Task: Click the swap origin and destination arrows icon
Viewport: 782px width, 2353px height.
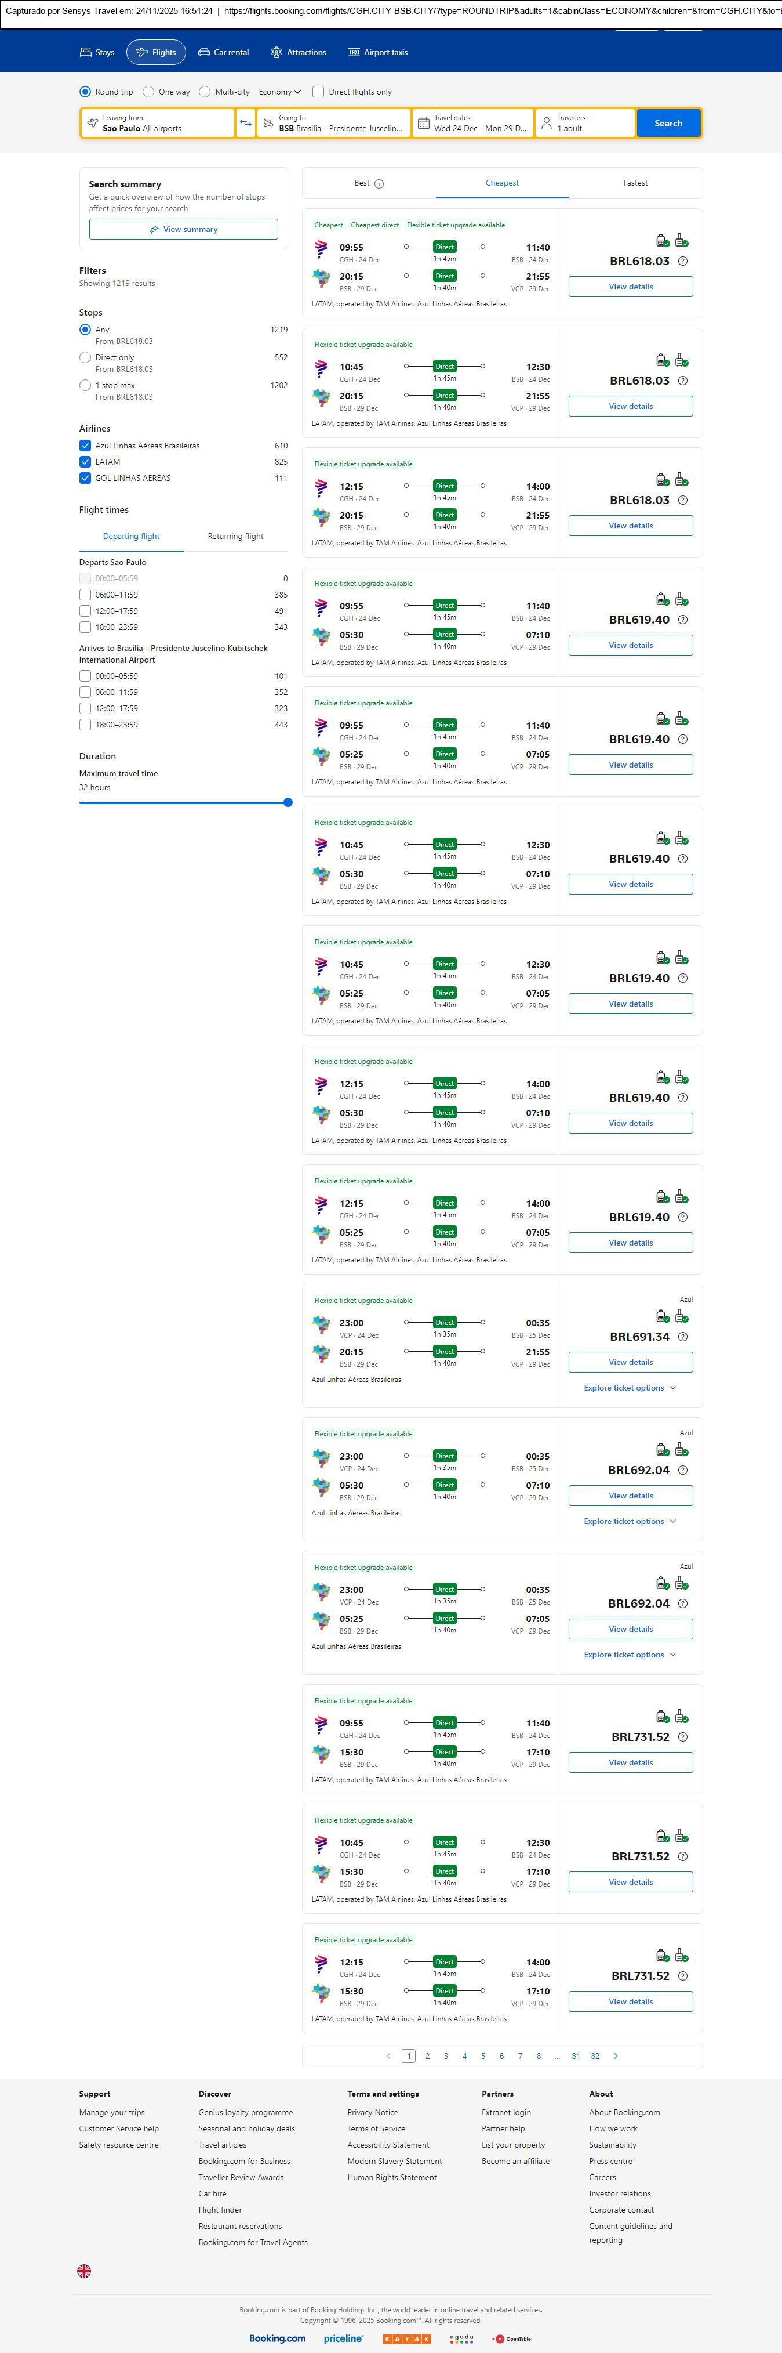Action: (x=245, y=124)
